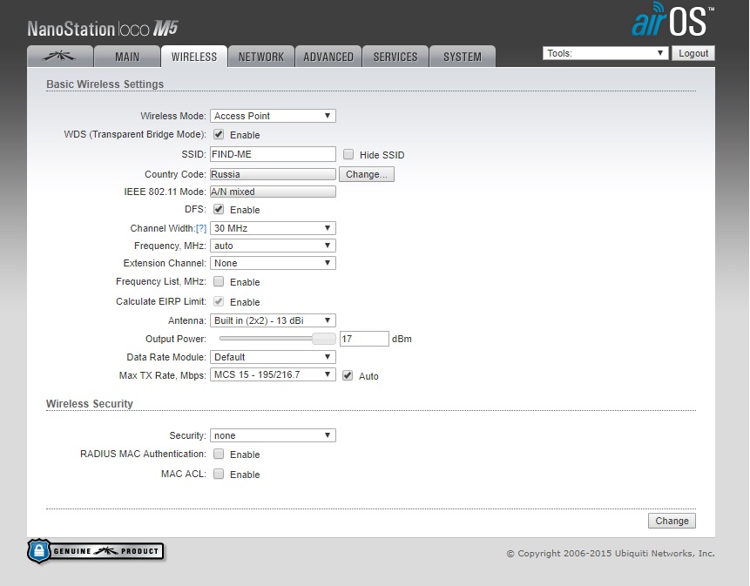Click the Basic Wireless Settings heading

[105, 84]
